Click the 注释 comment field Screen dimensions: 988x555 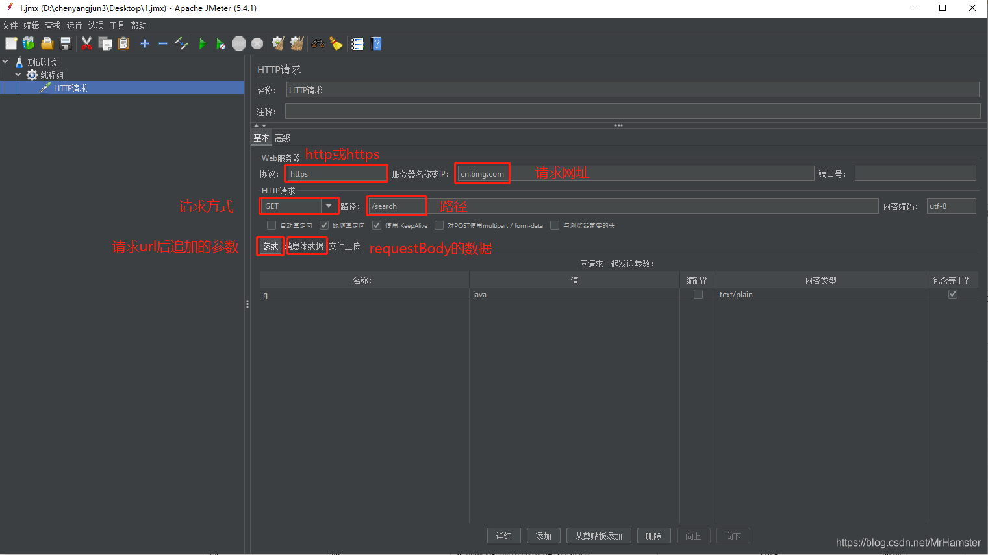(x=633, y=111)
